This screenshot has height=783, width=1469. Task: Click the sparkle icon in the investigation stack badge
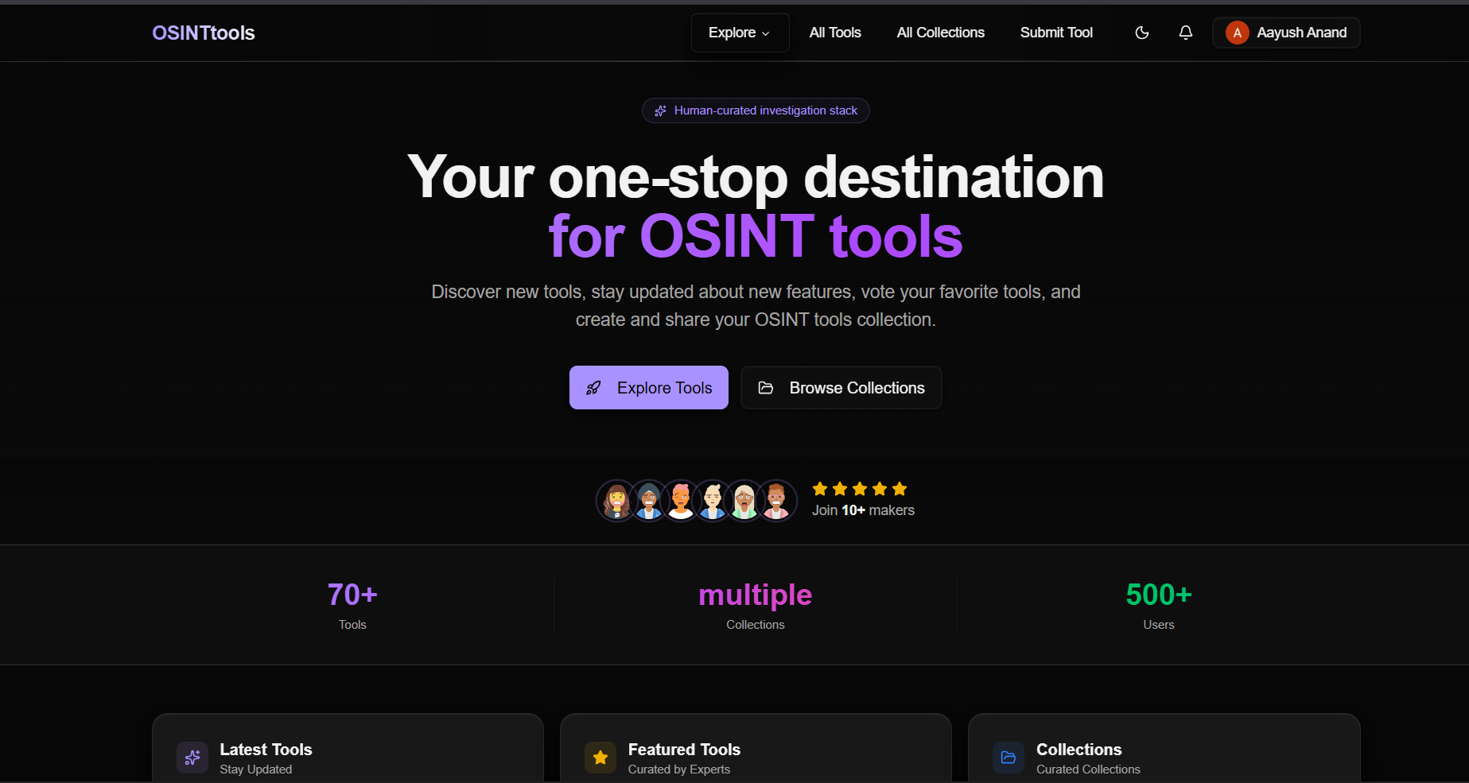point(660,110)
